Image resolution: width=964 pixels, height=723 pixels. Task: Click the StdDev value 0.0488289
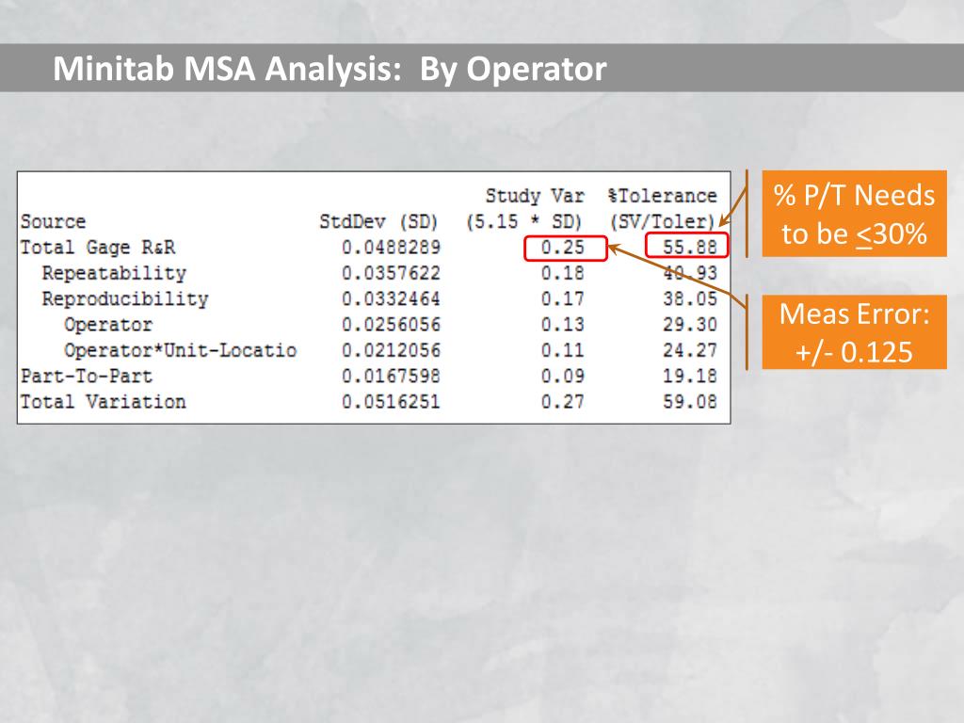391,248
